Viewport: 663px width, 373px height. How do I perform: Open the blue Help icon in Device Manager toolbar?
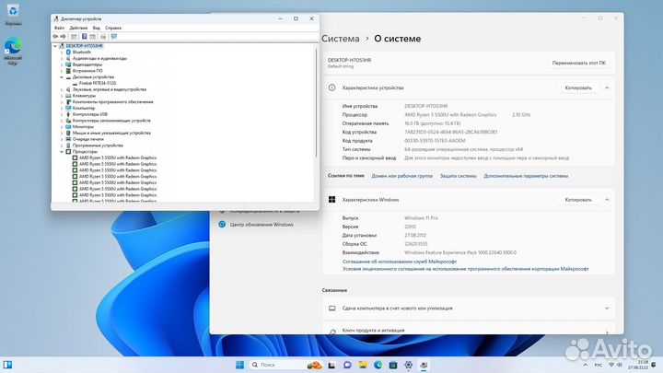[84, 36]
